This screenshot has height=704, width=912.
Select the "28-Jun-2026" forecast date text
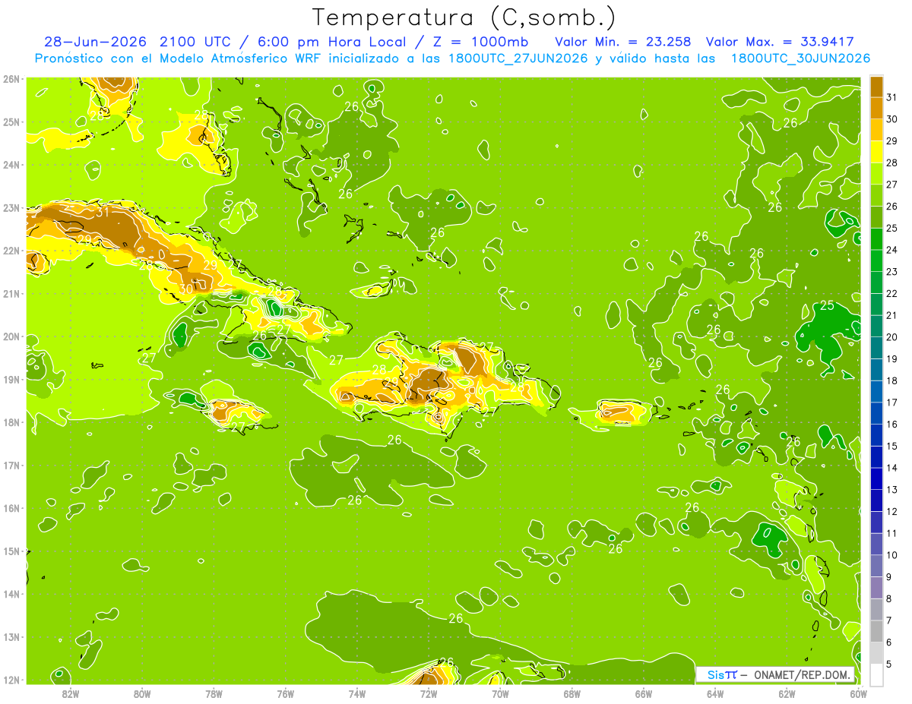95,42
